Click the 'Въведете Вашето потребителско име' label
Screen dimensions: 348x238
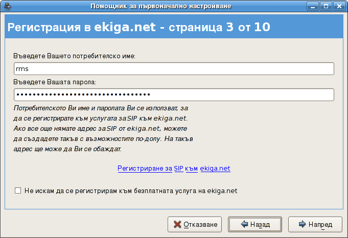coord(75,56)
